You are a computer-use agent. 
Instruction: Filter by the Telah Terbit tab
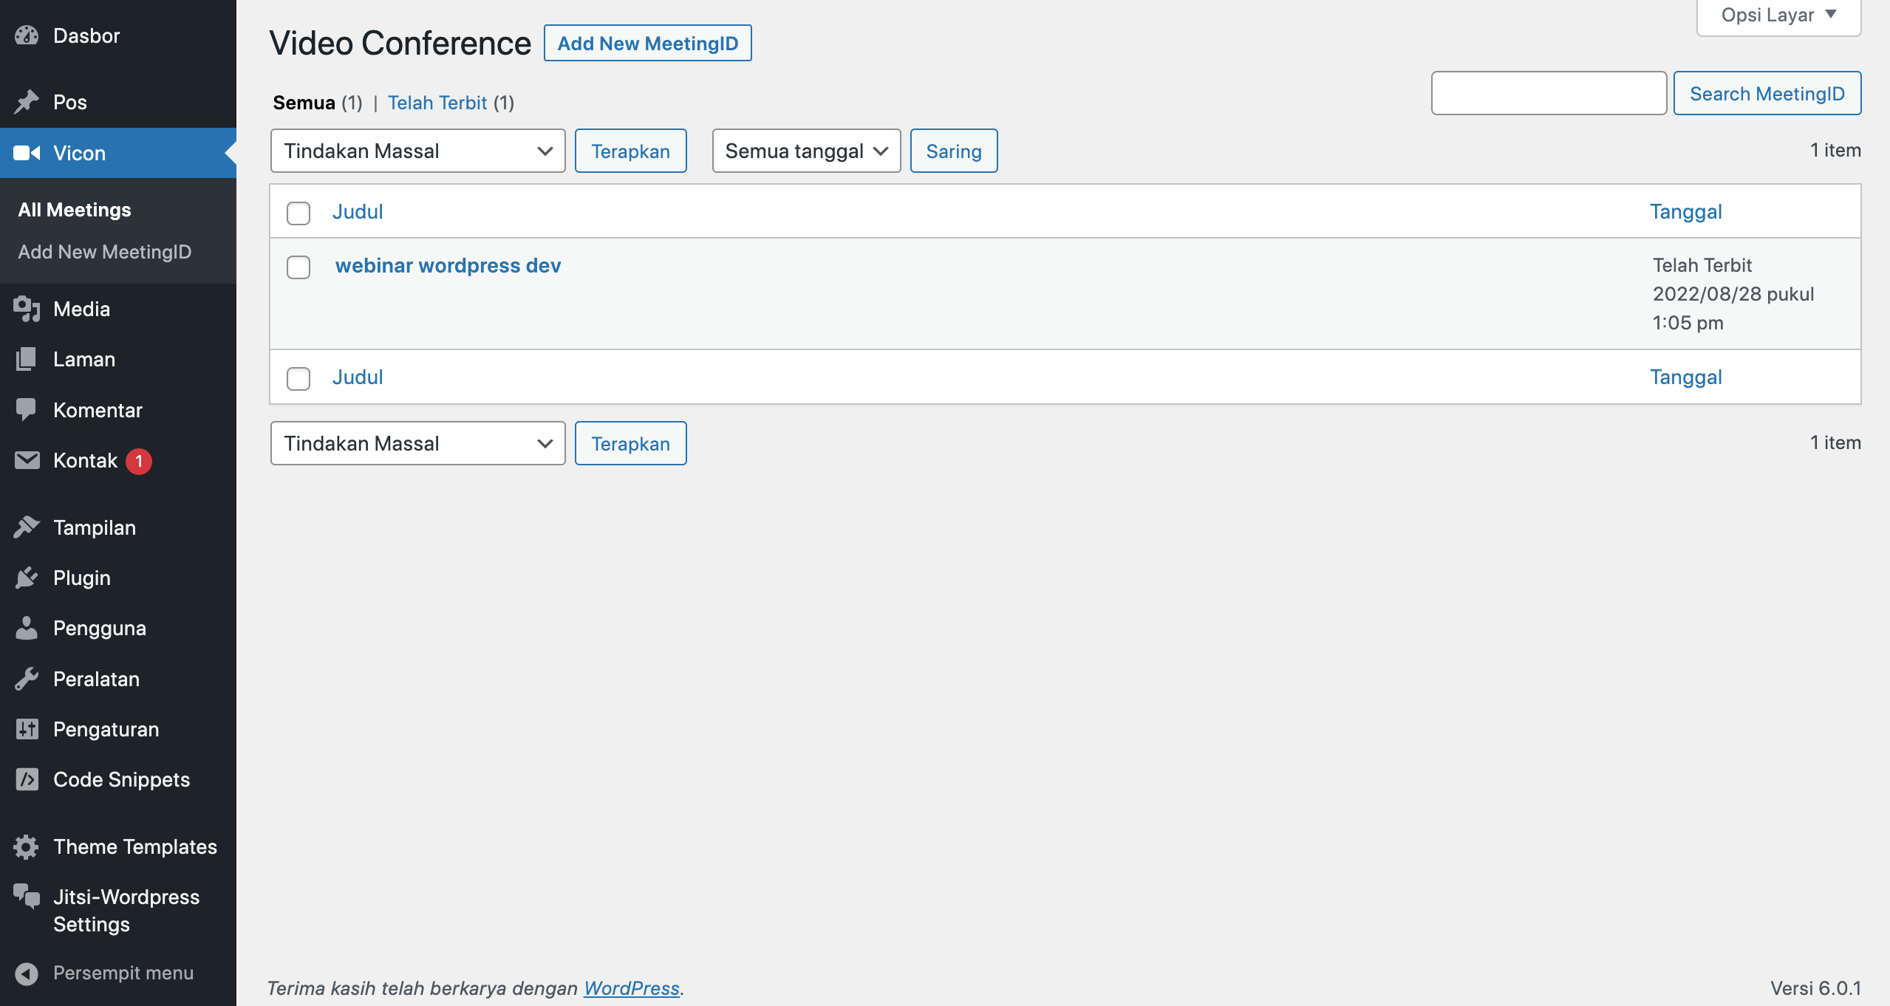[437, 103]
